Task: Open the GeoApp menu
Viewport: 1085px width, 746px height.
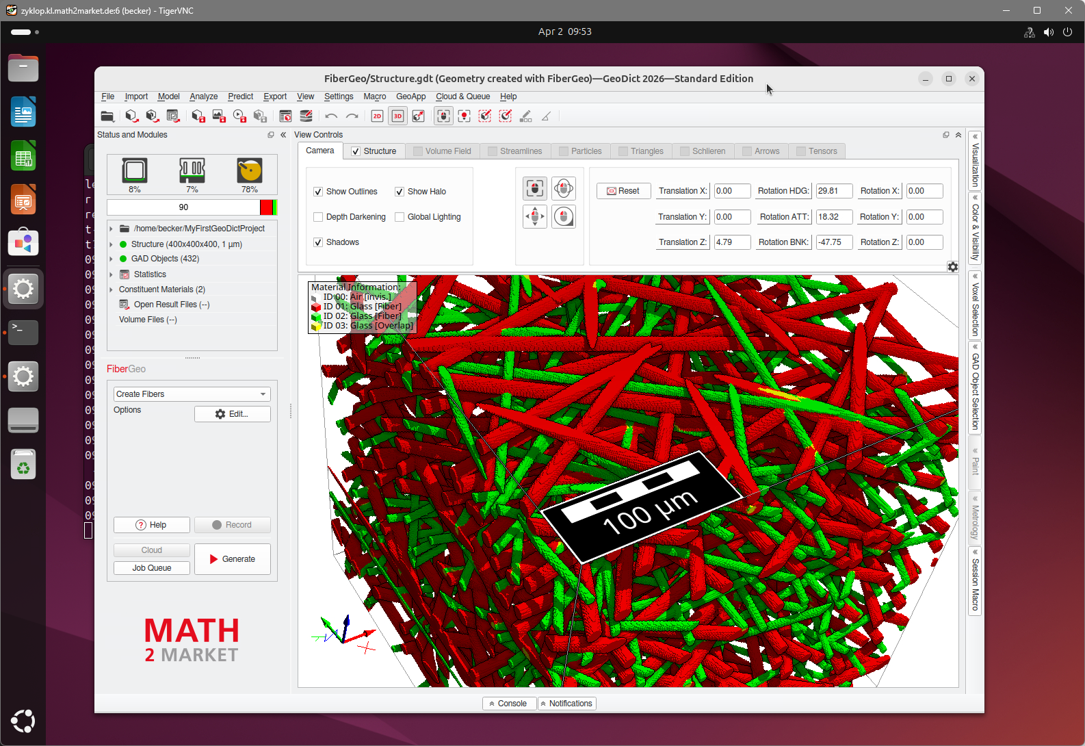Action: point(410,97)
